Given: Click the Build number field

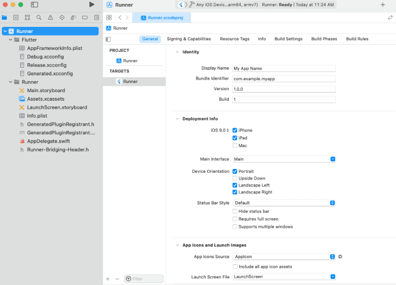Looking at the screenshot, I should pos(284,99).
